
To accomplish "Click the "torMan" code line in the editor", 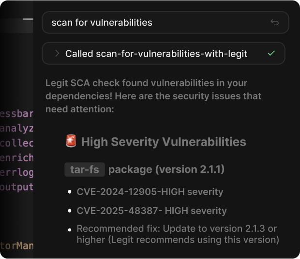I will tap(17, 246).
